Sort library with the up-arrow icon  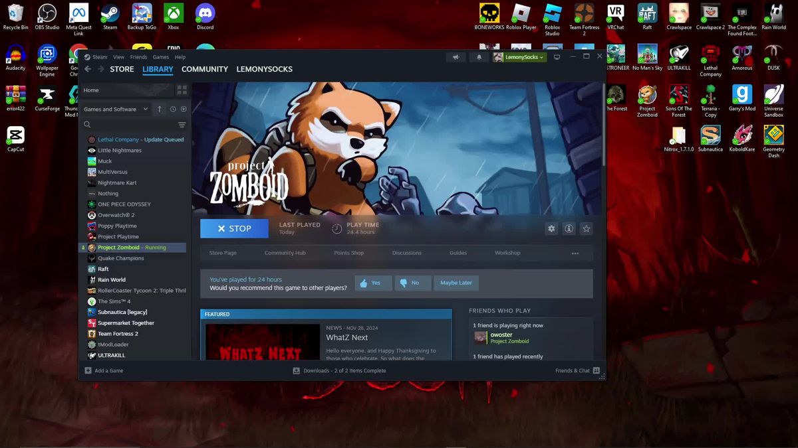pyautogui.click(x=160, y=109)
